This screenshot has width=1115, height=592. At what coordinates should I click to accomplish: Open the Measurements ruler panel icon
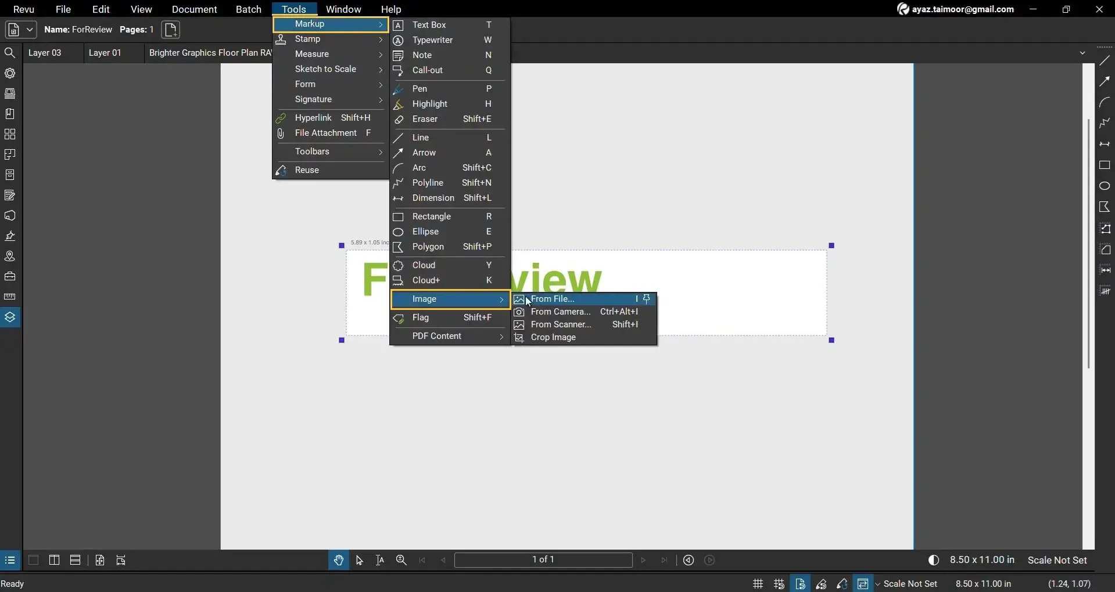click(10, 297)
